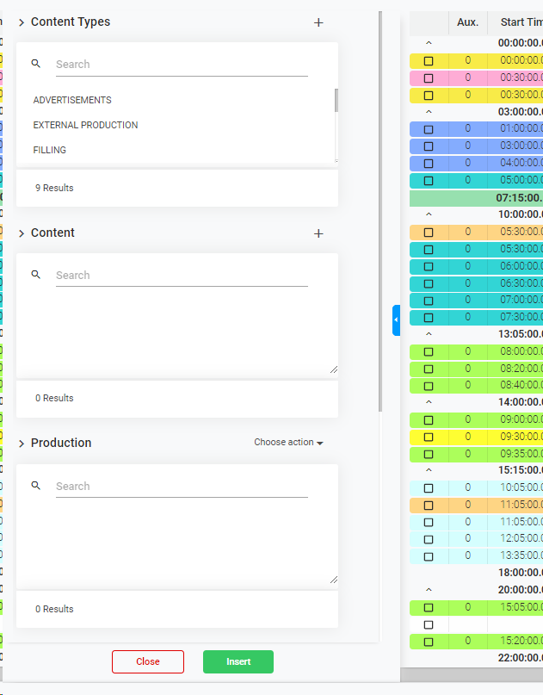Focus the Content search input field

[x=181, y=276]
